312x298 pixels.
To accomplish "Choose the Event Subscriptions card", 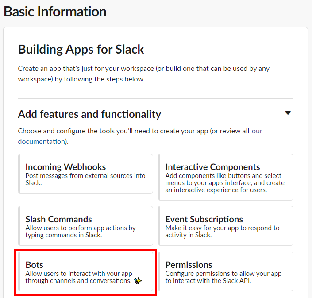I will (x=225, y=226).
